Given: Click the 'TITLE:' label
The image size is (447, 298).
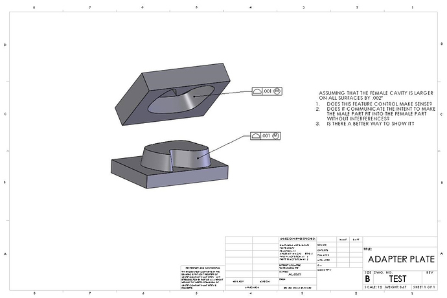Looking at the screenshot, I should (368, 249).
